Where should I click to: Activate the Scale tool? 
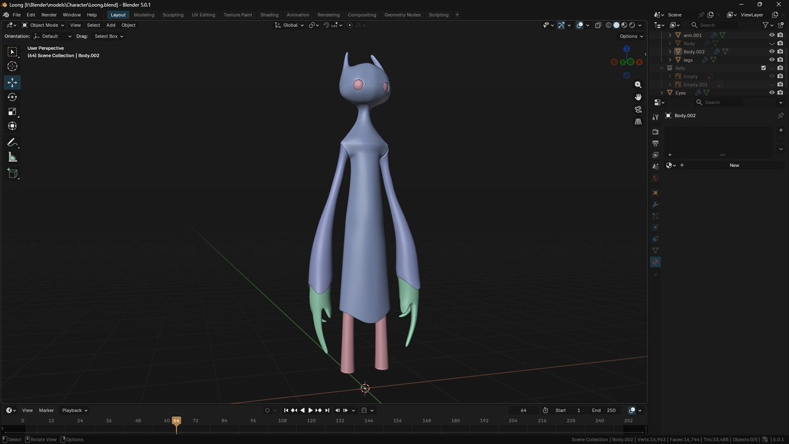(x=12, y=111)
